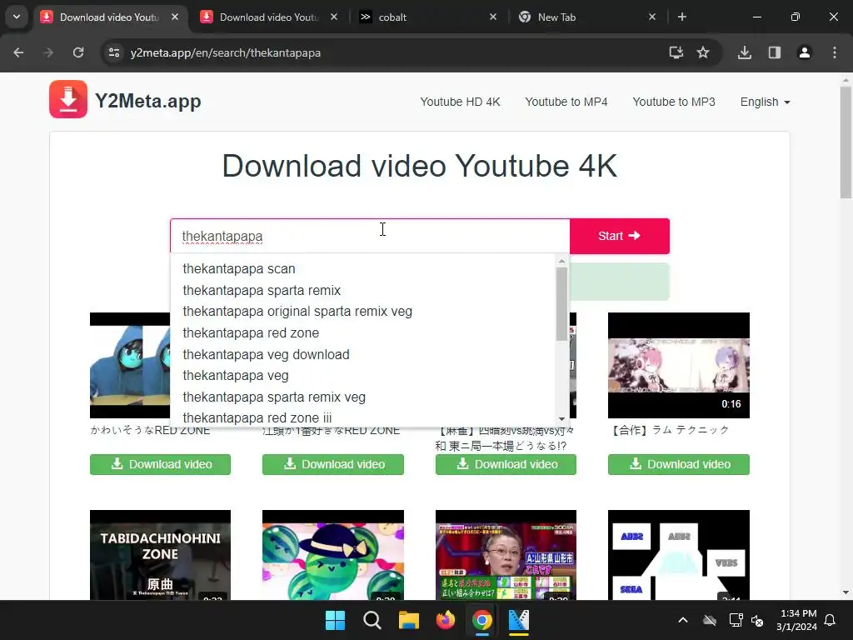Reload the current page
Viewport: 853px width, 640px height.
[78, 52]
